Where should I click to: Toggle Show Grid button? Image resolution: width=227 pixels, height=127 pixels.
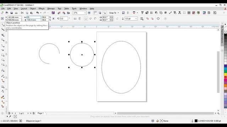[x=100, y=13]
